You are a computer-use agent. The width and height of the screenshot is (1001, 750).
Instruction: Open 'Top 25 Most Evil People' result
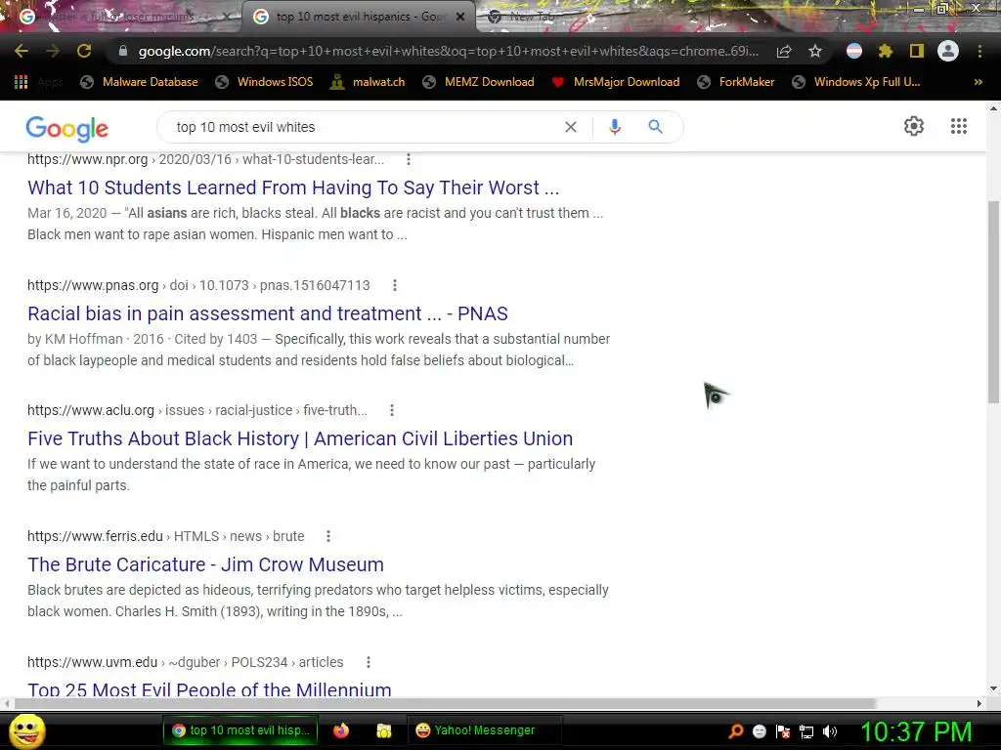click(x=209, y=688)
